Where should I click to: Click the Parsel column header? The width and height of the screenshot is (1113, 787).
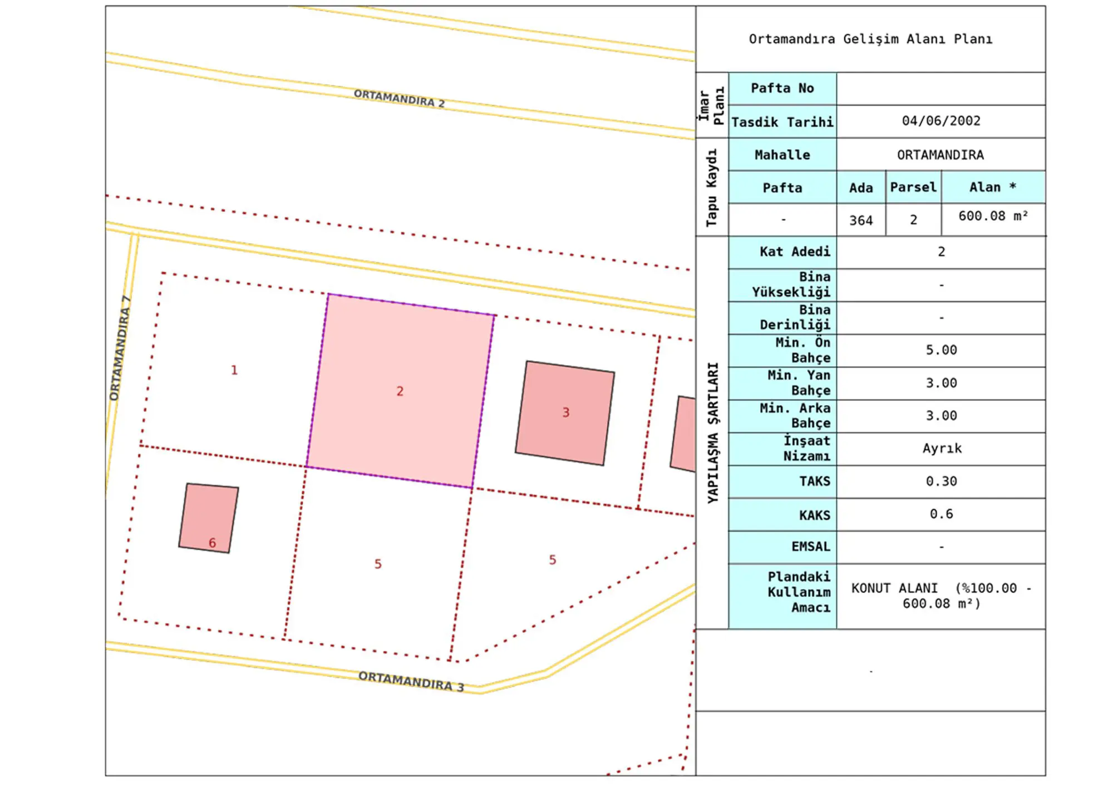point(913,188)
